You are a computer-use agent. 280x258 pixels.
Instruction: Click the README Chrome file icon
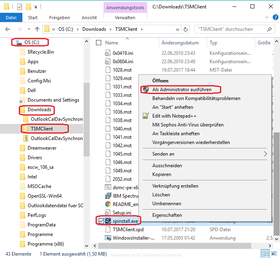click(108, 204)
